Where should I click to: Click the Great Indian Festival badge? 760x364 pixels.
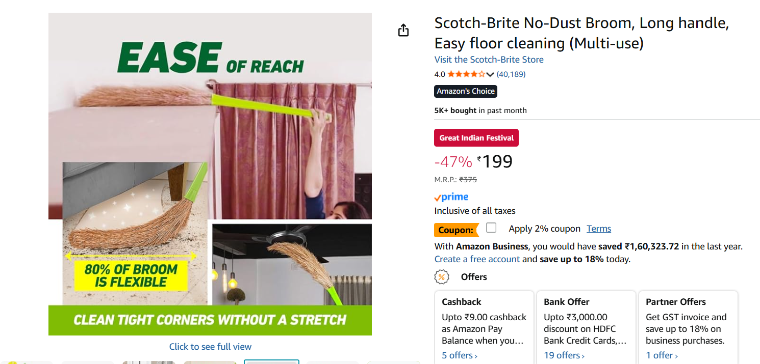476,138
